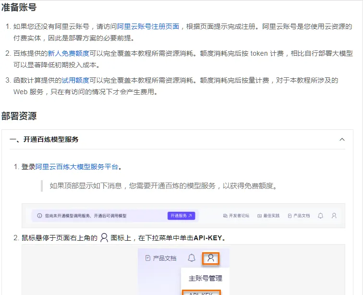Click the bell notification icon in banner screenshot
Viewport: 363px width, 295px height.
tap(320, 216)
